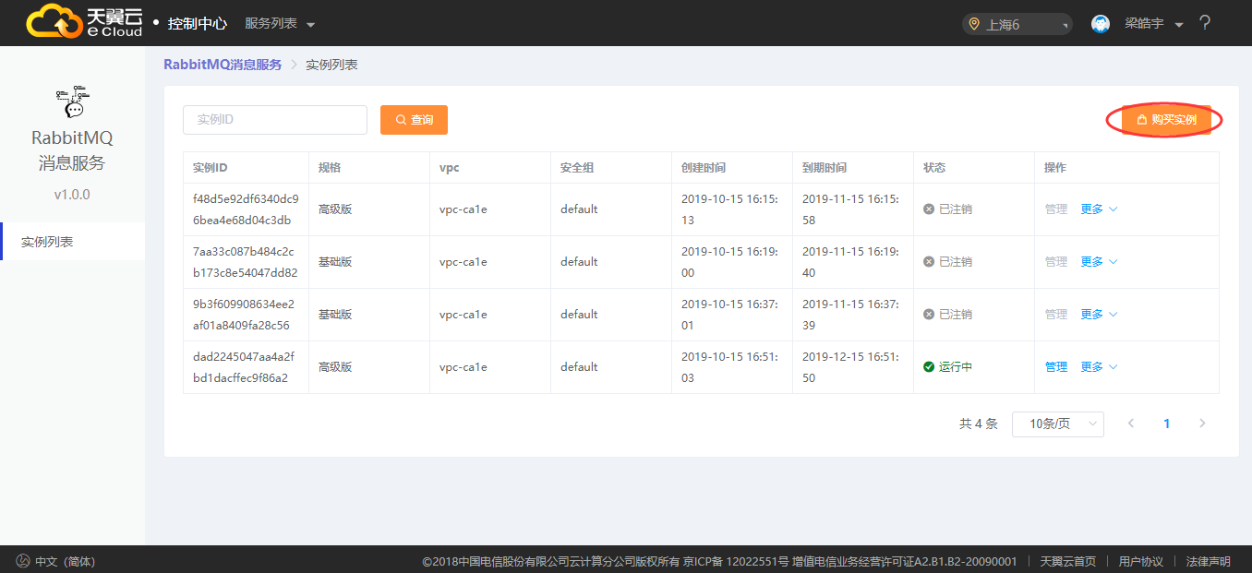
Task: Click the green running status icon
Action: (x=929, y=367)
